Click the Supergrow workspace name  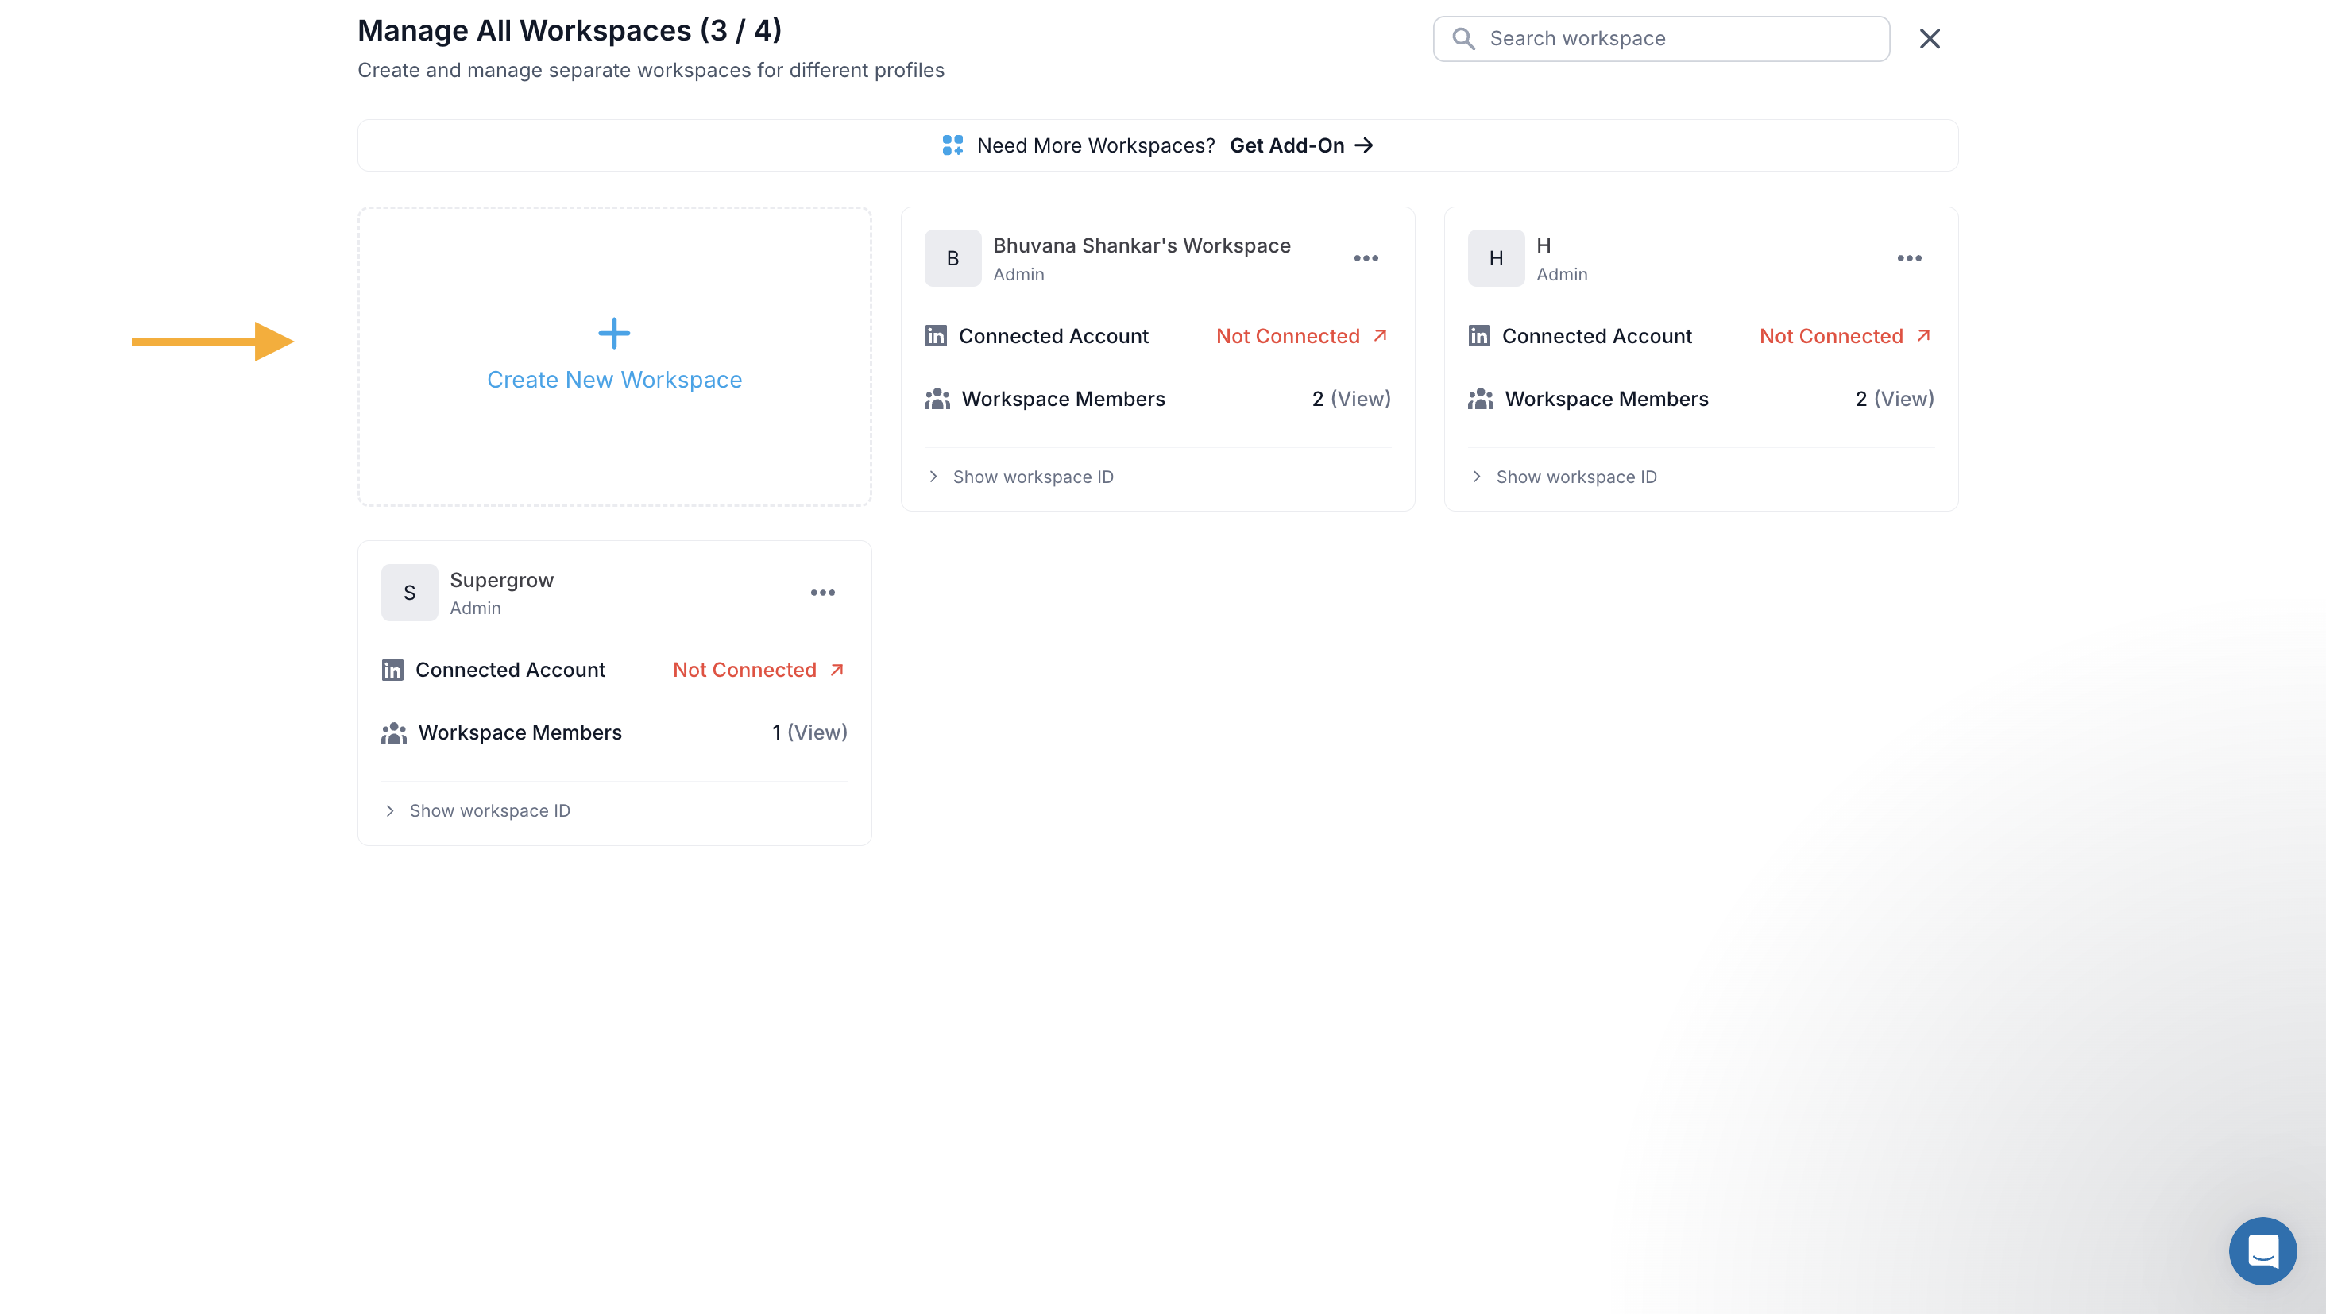click(x=501, y=580)
